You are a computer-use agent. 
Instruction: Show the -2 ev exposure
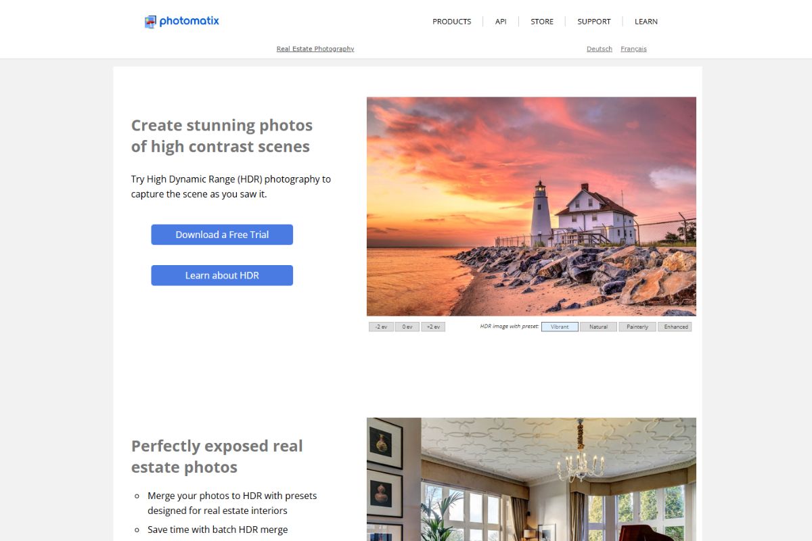pos(381,327)
